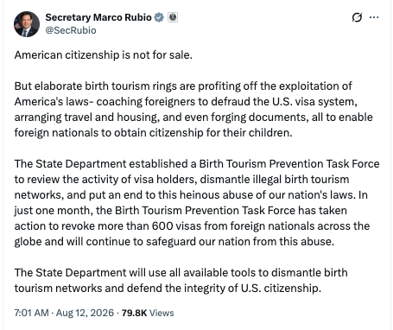Click the "79.8K" view count number

click(x=134, y=313)
